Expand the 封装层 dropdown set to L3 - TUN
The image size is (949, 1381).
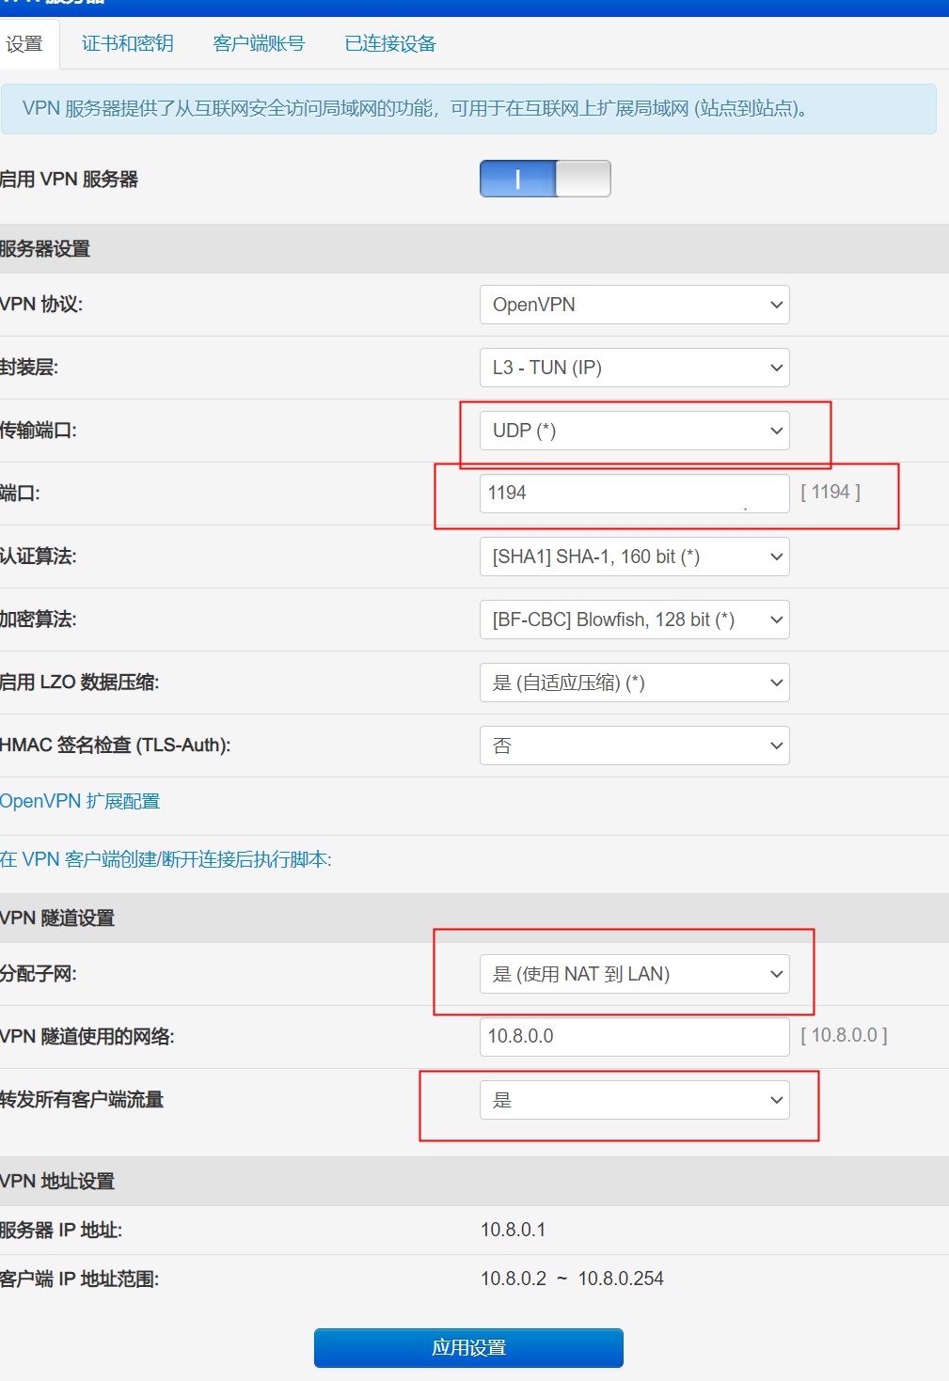point(634,368)
